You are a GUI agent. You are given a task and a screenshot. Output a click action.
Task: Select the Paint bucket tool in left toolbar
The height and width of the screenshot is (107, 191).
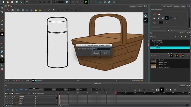point(2,34)
